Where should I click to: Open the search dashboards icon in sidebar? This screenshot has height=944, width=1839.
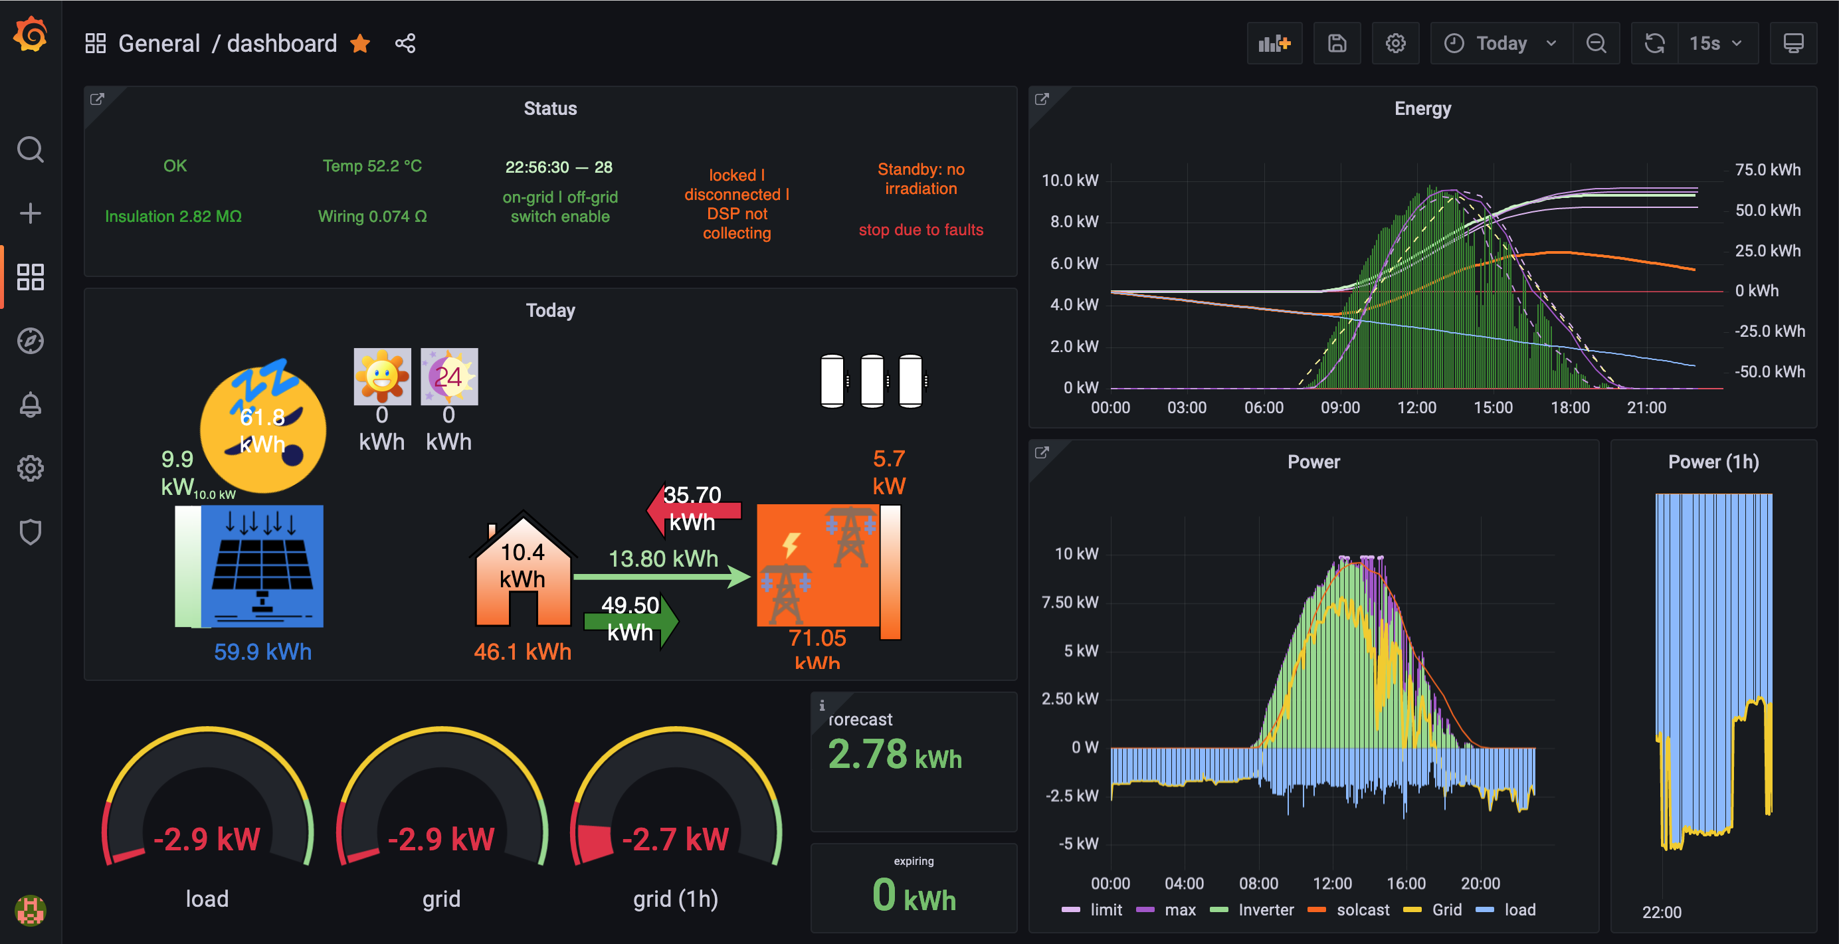point(30,150)
